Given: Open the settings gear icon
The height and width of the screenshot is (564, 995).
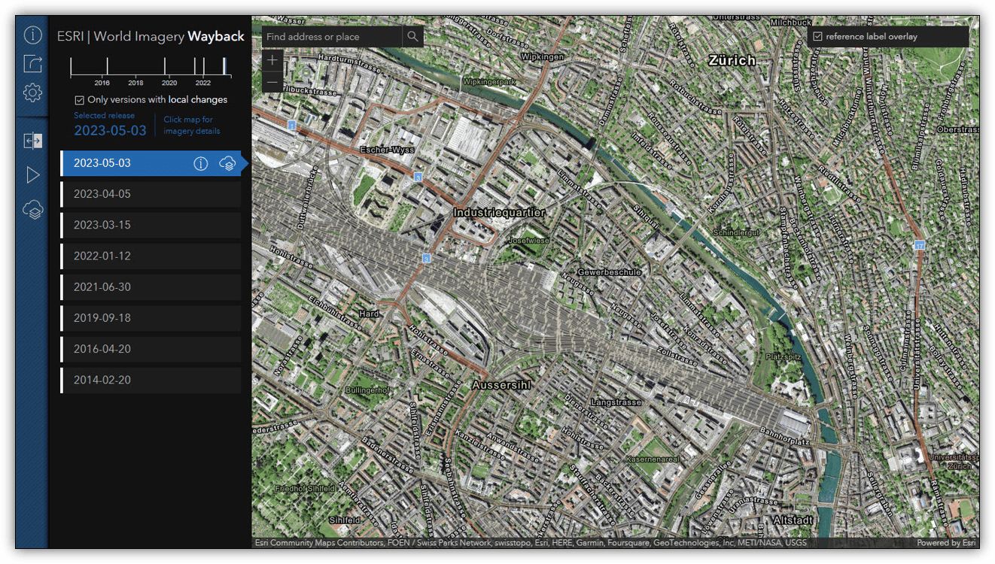Looking at the screenshot, I should [x=32, y=92].
